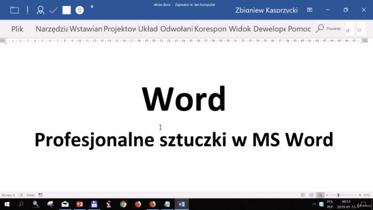Open the second Firefox taskbar icon

coord(153,204)
